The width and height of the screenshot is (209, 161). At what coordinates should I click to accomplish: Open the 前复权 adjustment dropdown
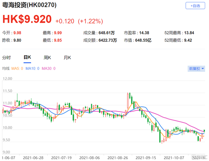point(196,69)
